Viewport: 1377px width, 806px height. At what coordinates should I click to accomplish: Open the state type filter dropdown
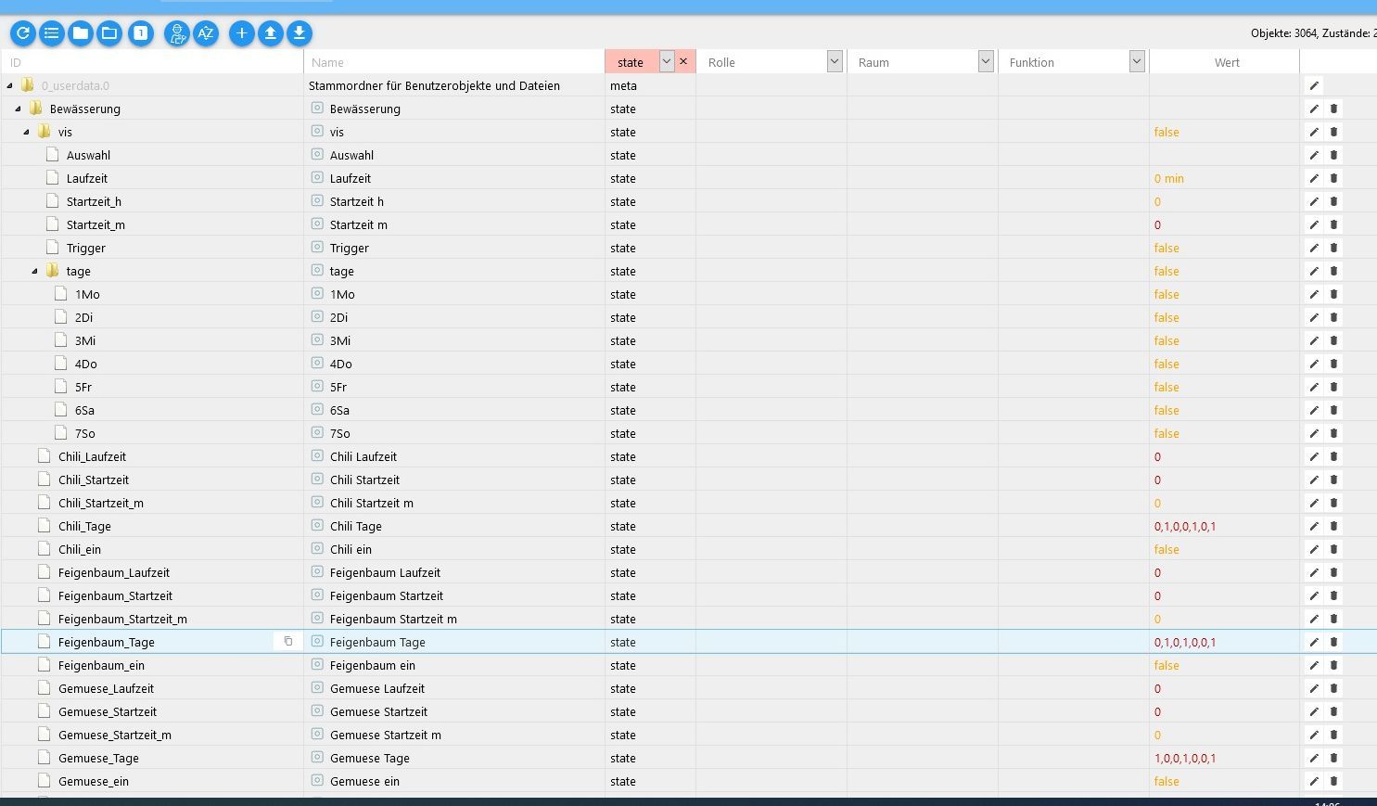(x=667, y=61)
